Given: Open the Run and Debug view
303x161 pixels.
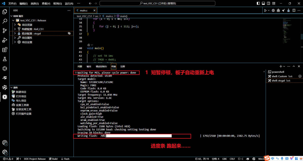Looking at the screenshot, I should coord(5,40).
